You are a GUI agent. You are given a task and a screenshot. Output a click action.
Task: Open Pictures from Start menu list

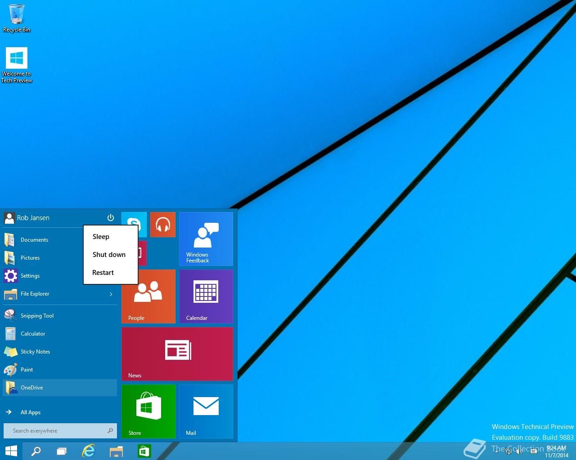tap(43, 258)
